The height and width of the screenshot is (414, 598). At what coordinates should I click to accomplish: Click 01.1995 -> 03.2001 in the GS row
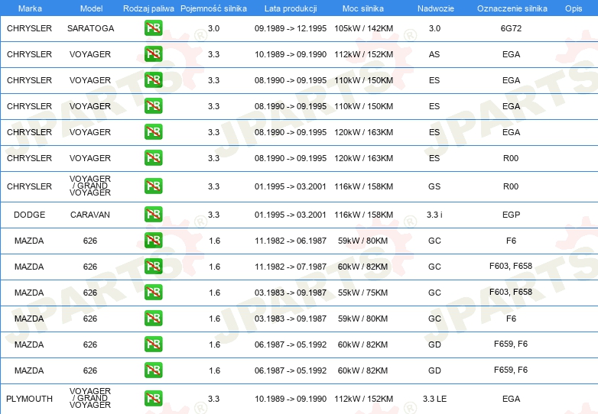click(291, 186)
